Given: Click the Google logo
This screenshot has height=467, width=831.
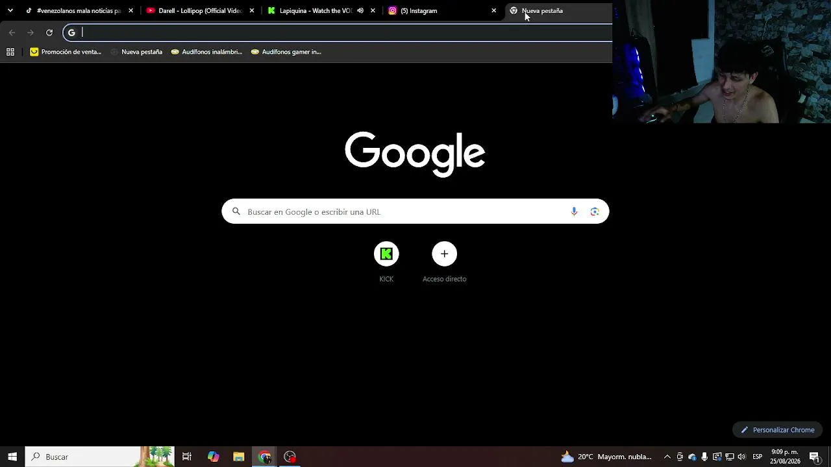Looking at the screenshot, I should pyautogui.click(x=415, y=154).
